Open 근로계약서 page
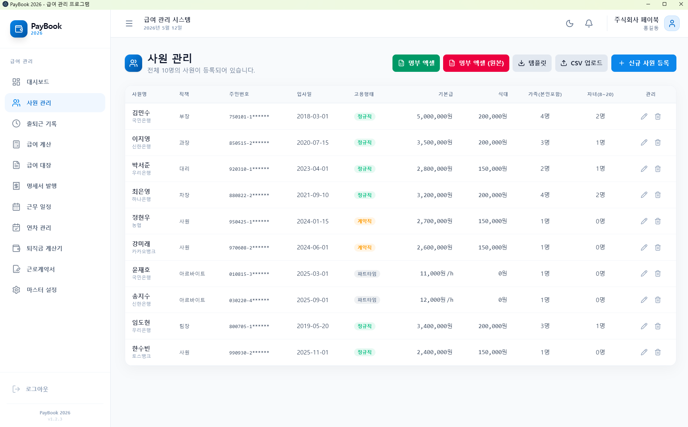This screenshot has height=427, width=688. point(55,269)
